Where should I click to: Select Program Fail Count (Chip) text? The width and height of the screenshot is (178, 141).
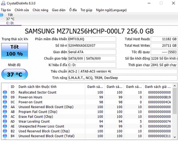pos(38,112)
